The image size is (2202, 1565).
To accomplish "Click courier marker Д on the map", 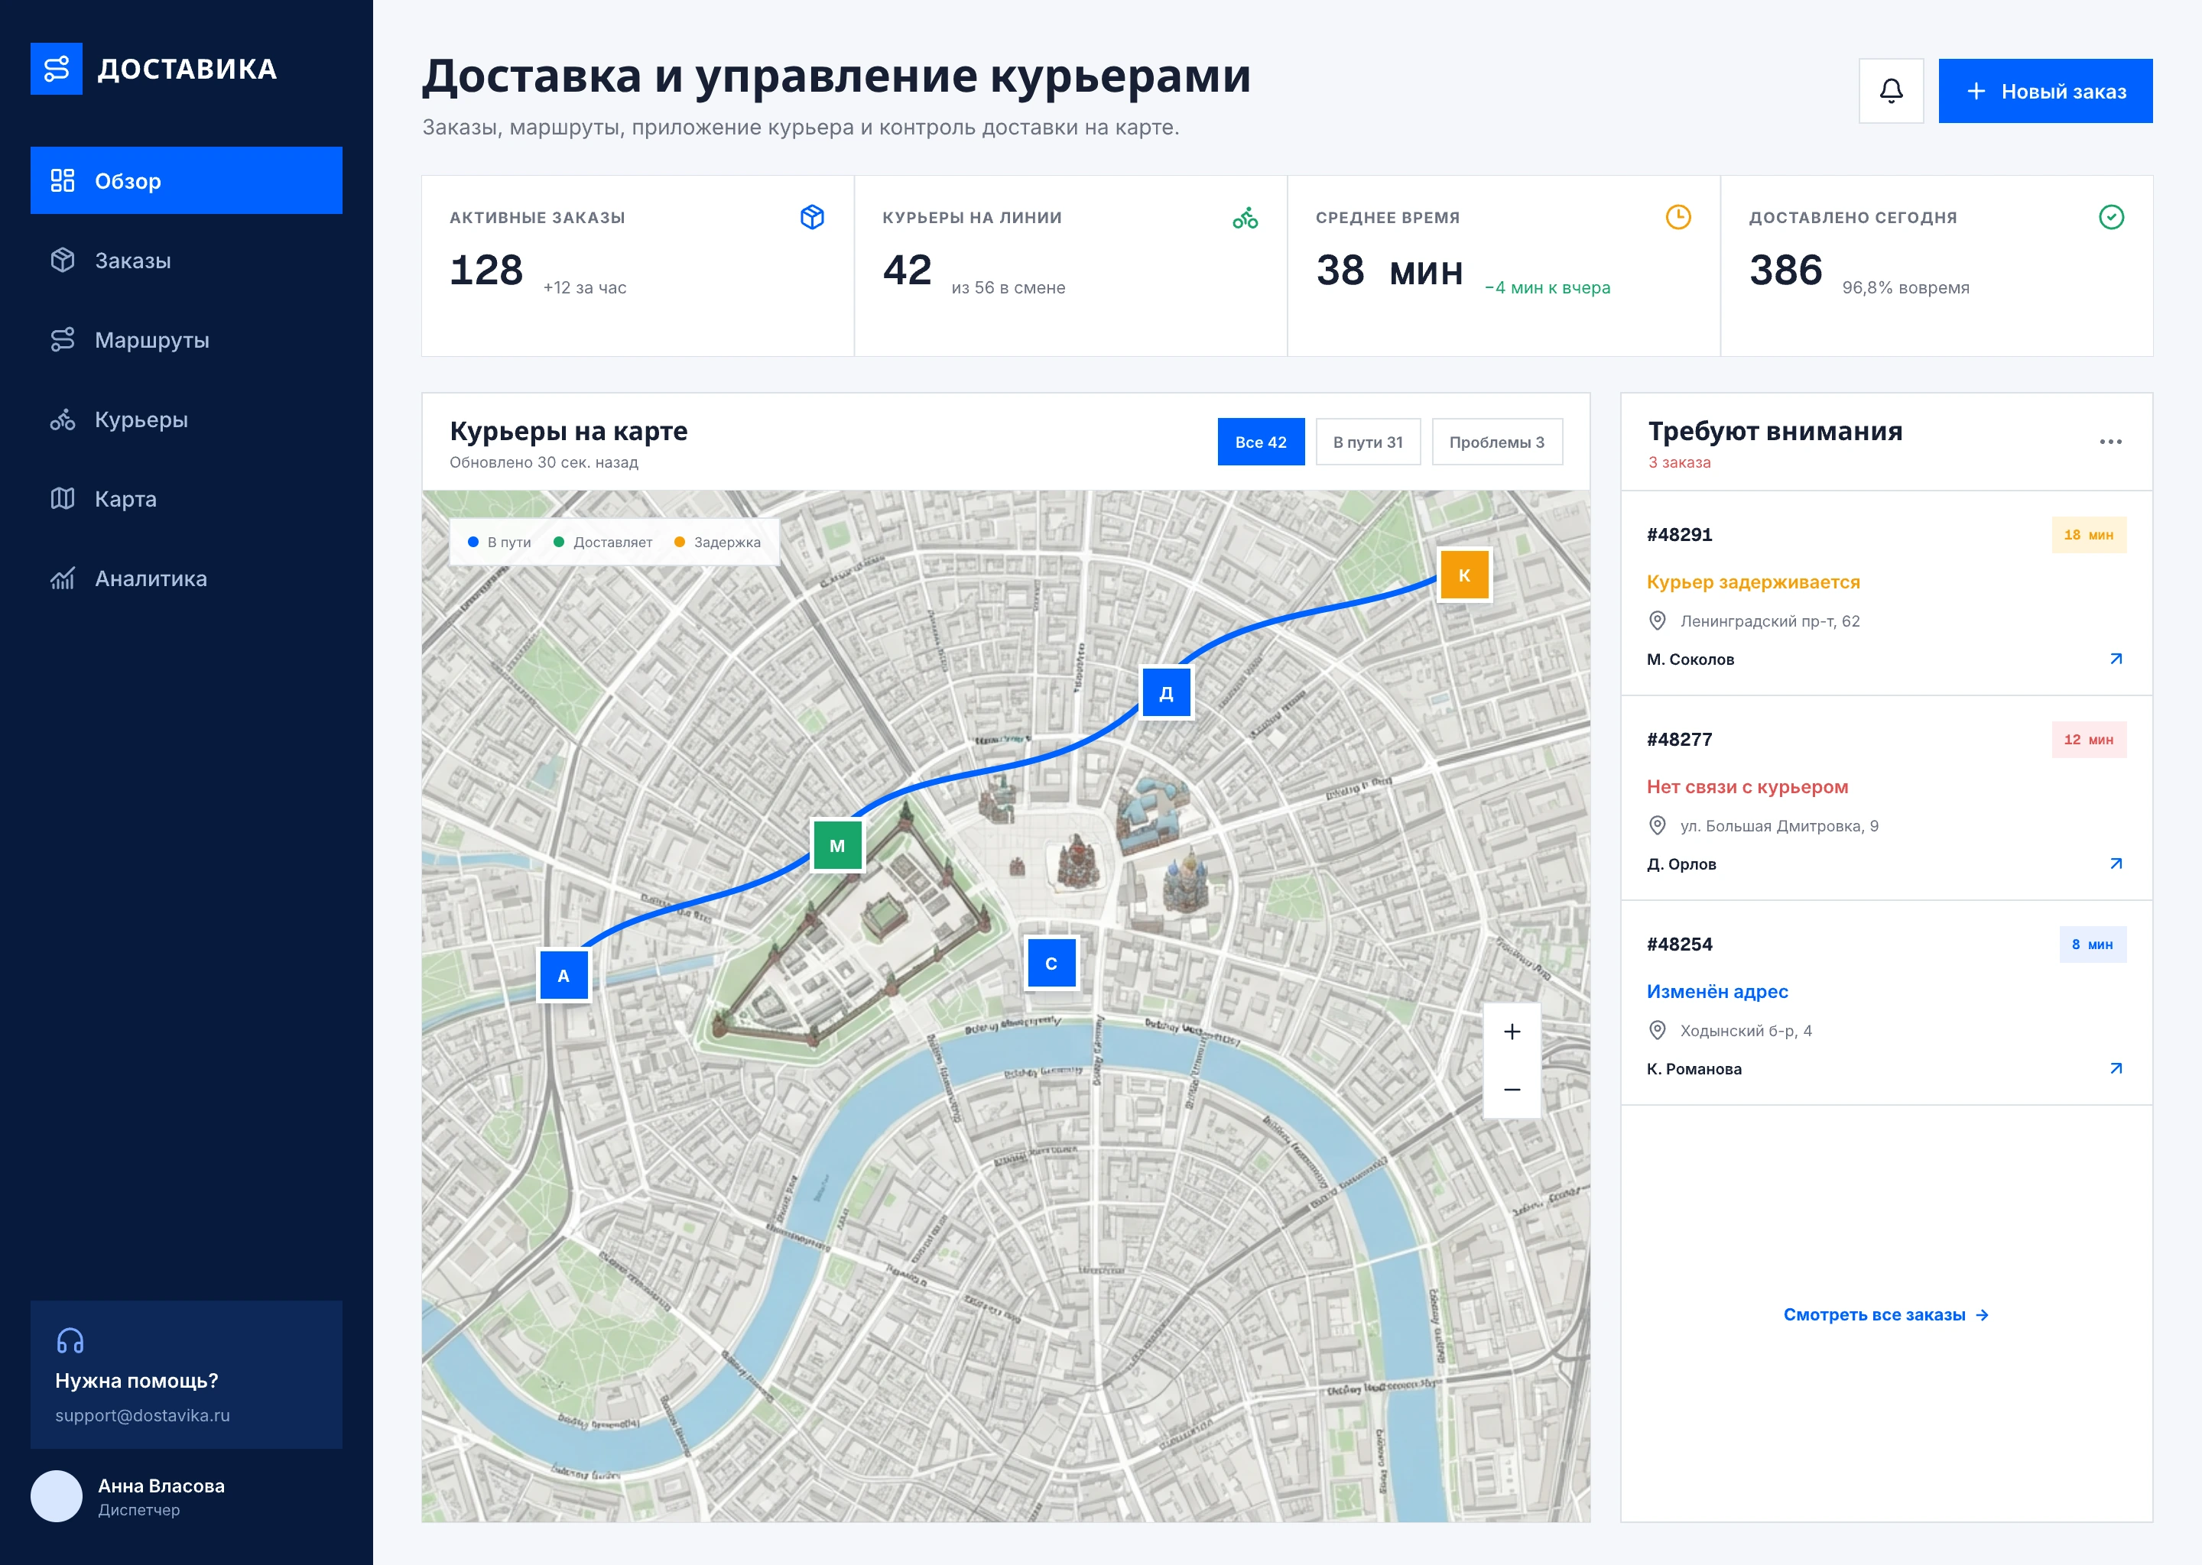I will coord(1165,693).
